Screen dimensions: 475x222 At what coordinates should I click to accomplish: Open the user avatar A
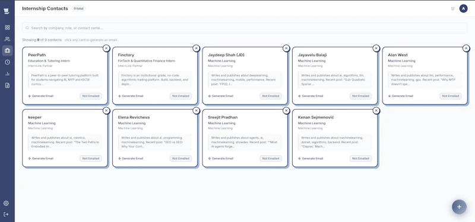point(463,8)
